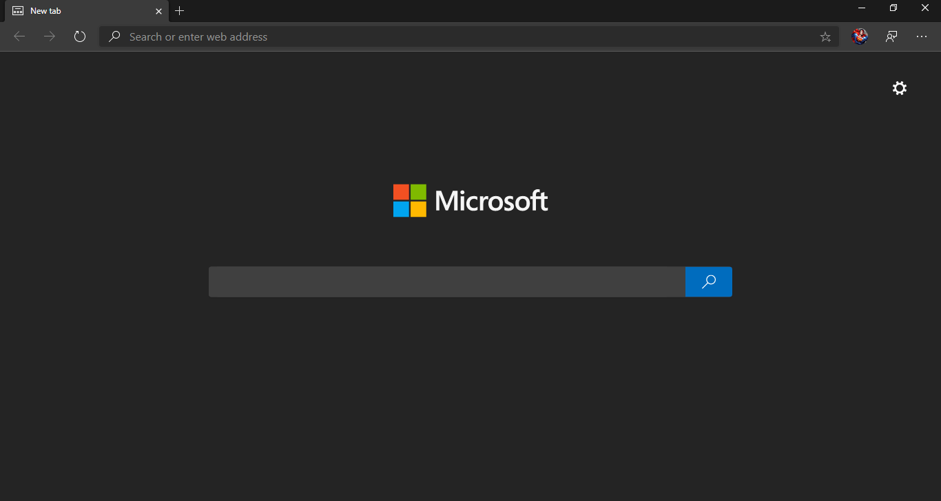Image resolution: width=941 pixels, height=501 pixels.
Task: Select the New tab tab
Action: tap(87, 11)
